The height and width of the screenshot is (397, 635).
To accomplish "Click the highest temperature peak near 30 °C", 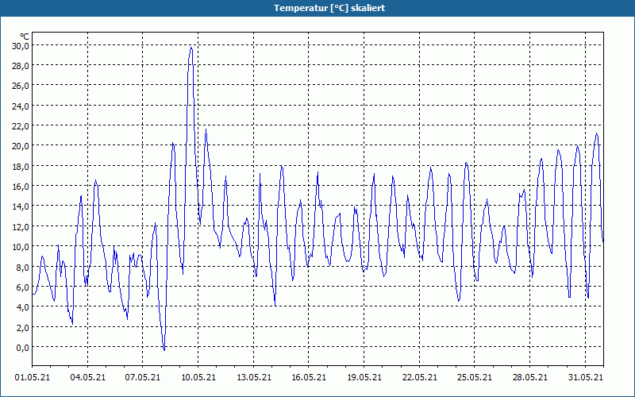I will pos(190,48).
